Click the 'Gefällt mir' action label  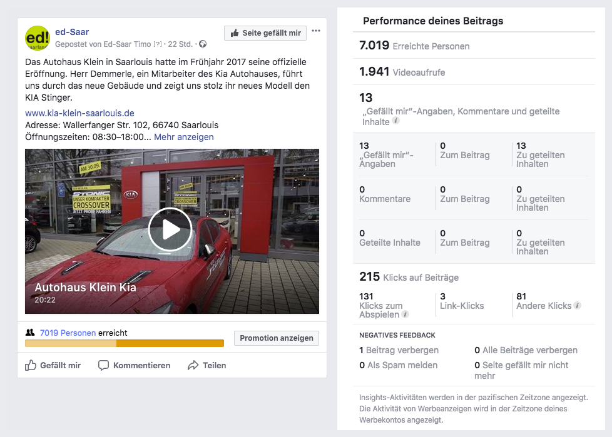pyautogui.click(x=61, y=366)
